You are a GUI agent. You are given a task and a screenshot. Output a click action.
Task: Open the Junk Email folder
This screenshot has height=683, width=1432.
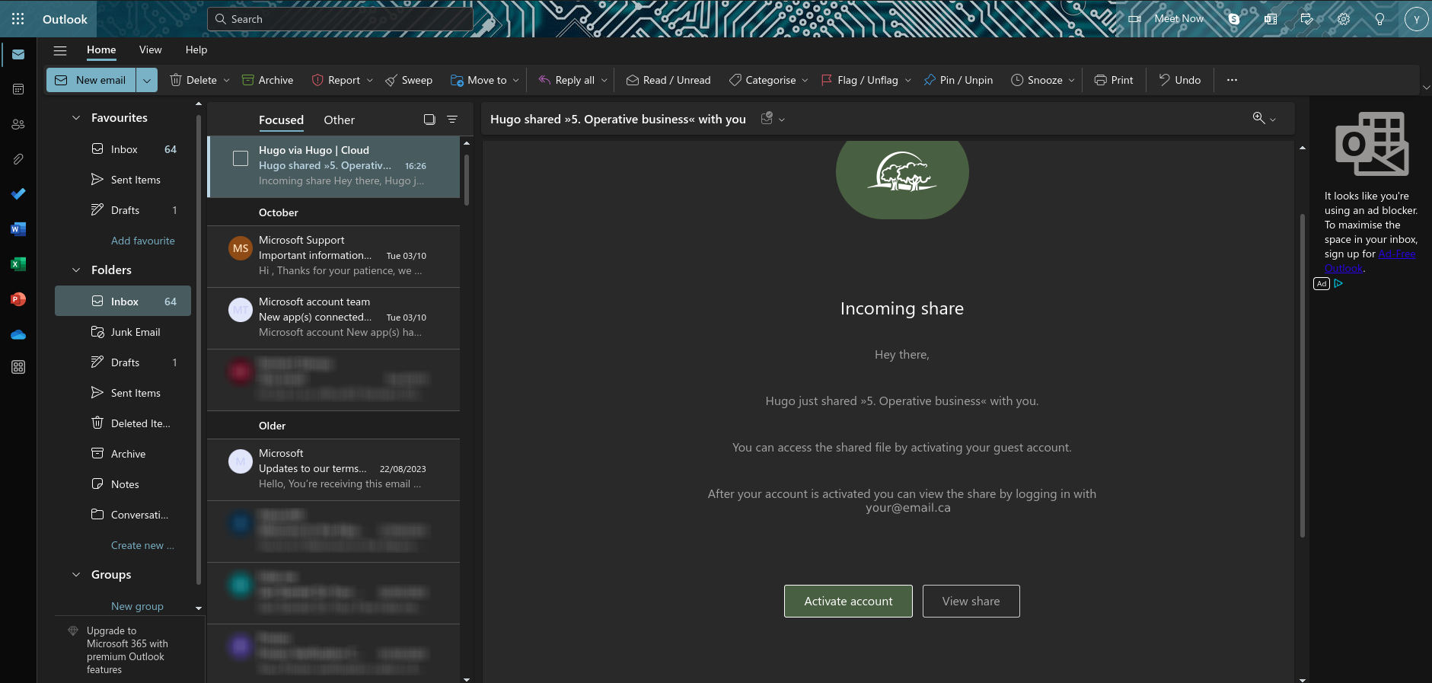click(123, 332)
